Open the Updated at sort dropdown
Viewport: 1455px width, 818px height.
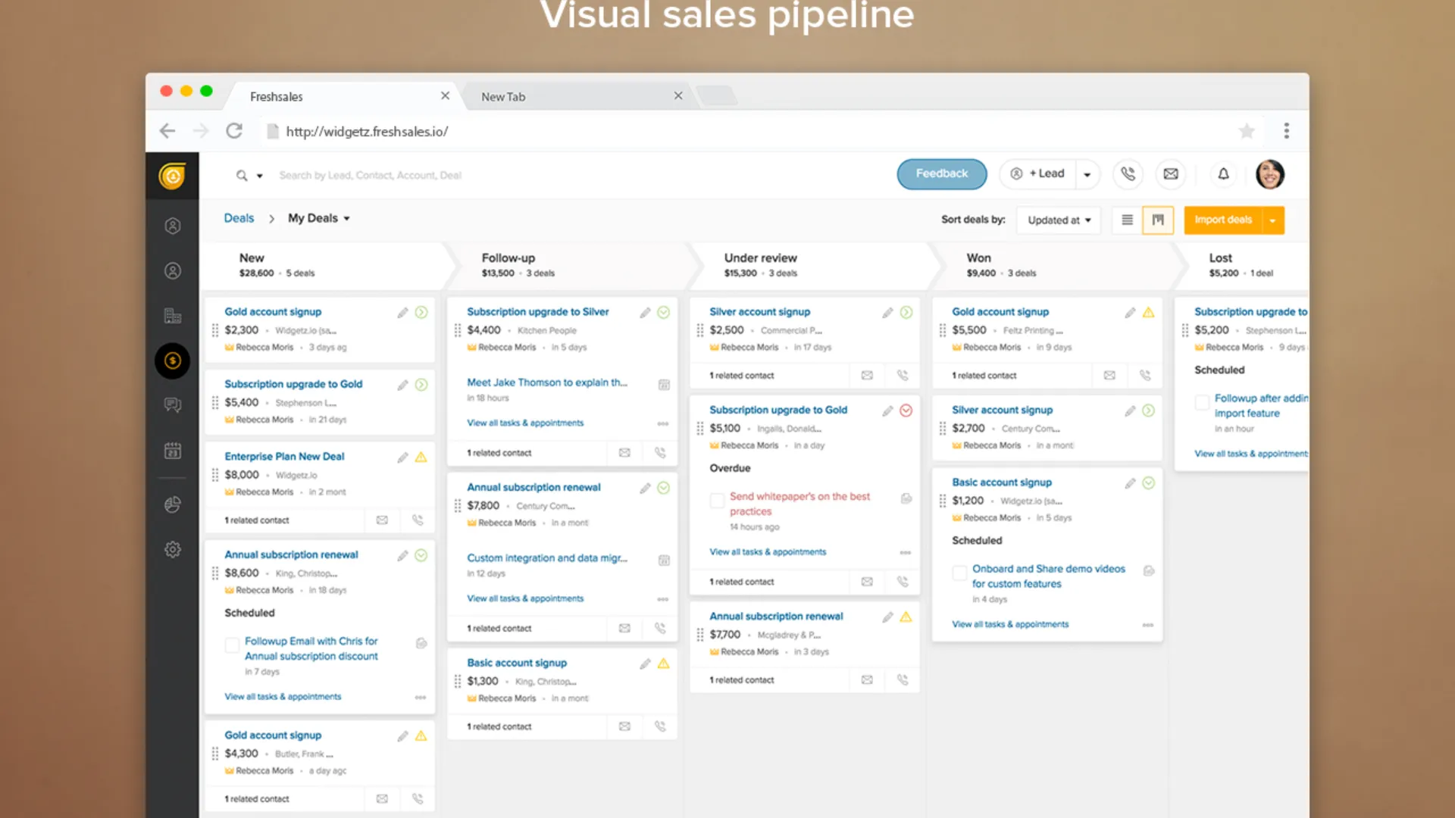(1059, 220)
